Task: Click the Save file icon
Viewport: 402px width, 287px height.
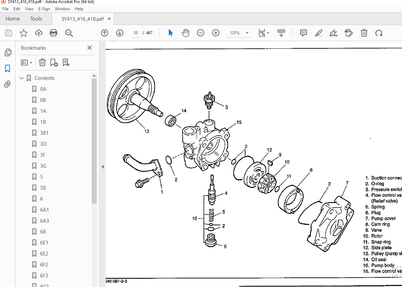Action: click(9, 33)
